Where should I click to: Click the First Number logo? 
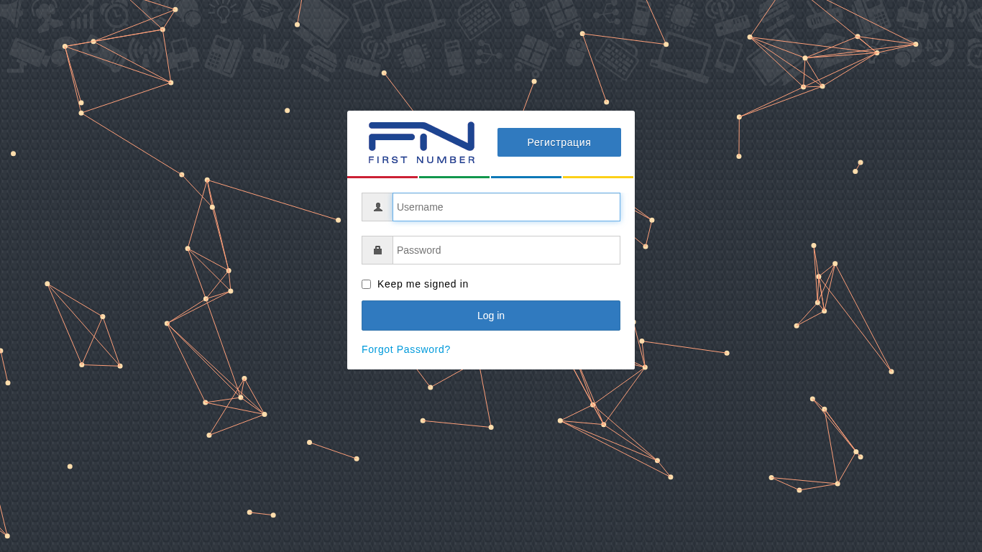click(421, 142)
